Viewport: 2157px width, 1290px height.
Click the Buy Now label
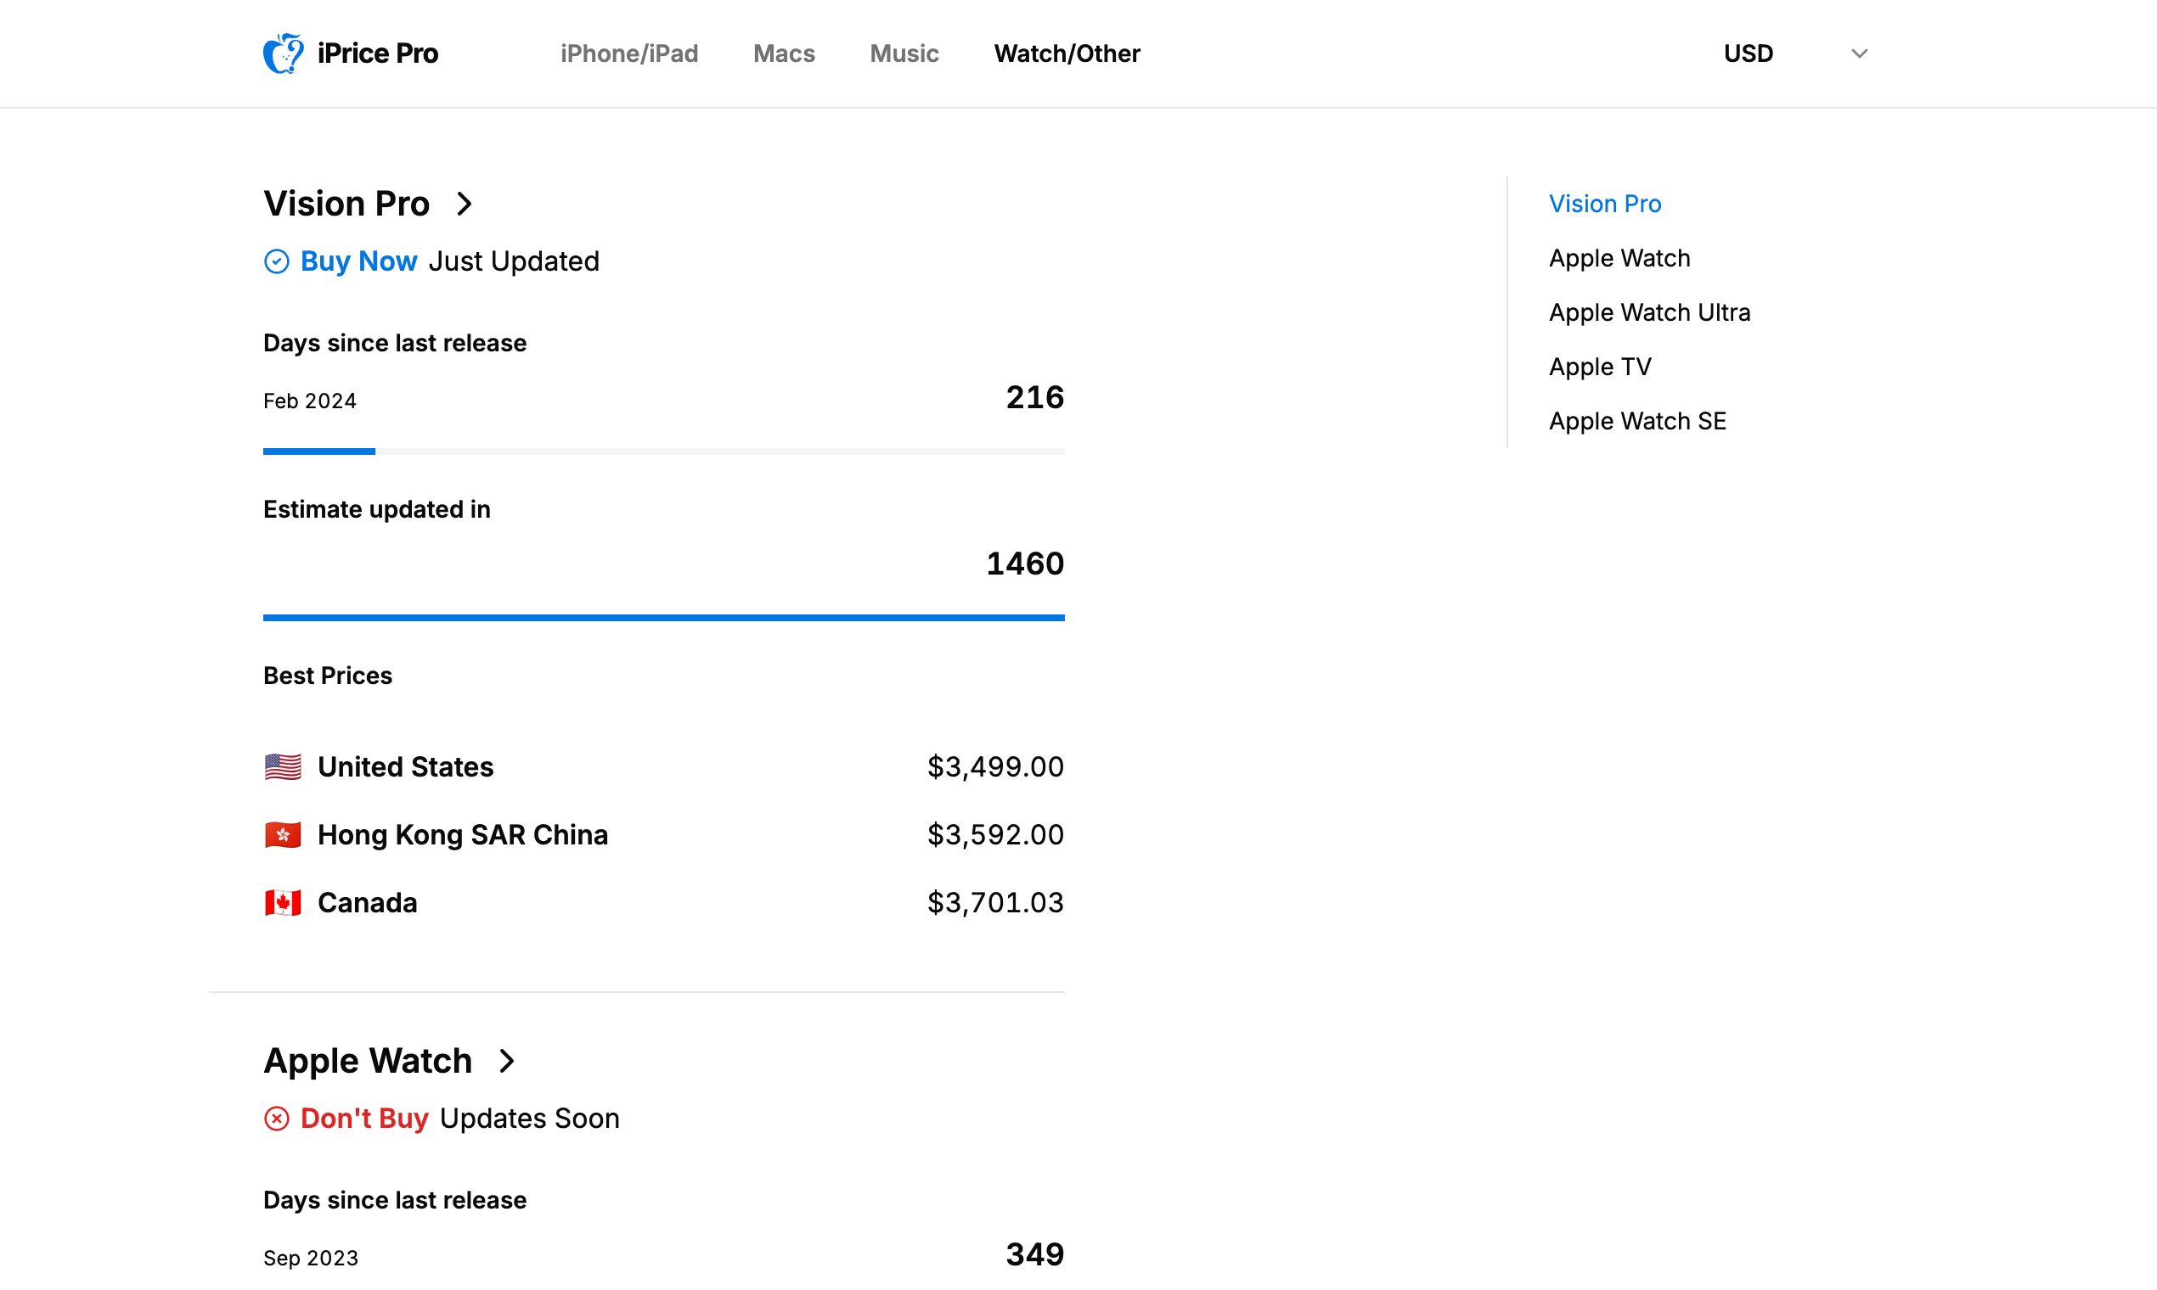(x=358, y=261)
